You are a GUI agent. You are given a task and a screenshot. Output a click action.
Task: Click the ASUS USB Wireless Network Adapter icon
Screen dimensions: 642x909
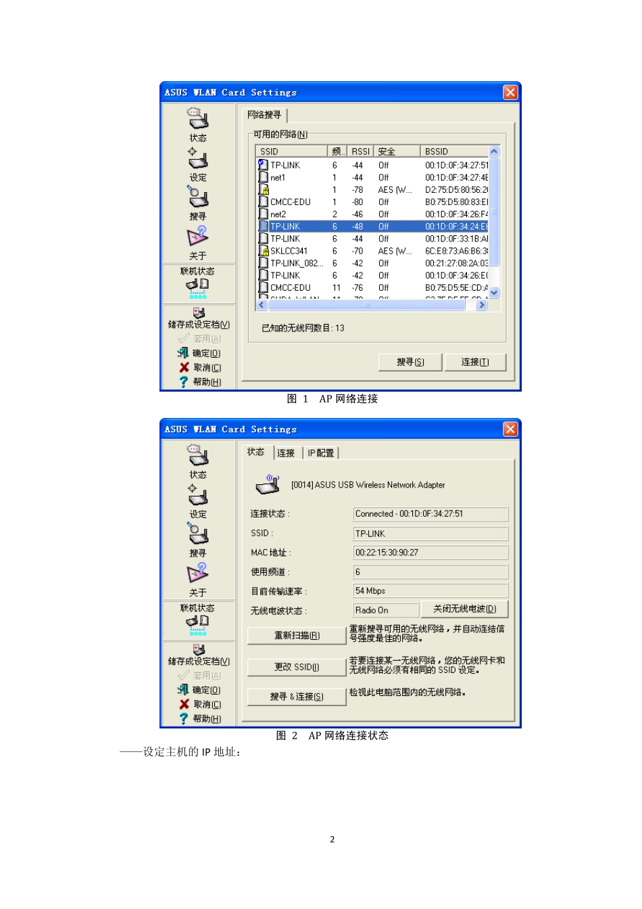(268, 484)
